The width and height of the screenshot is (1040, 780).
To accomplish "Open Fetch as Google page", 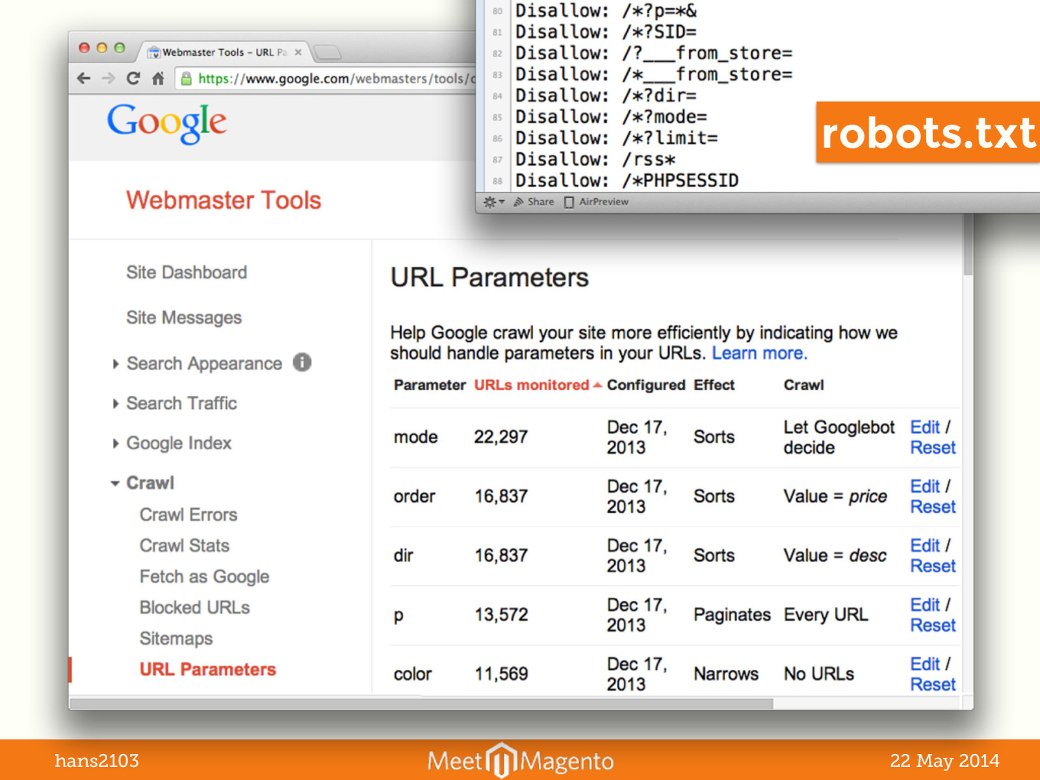I will coord(204,577).
